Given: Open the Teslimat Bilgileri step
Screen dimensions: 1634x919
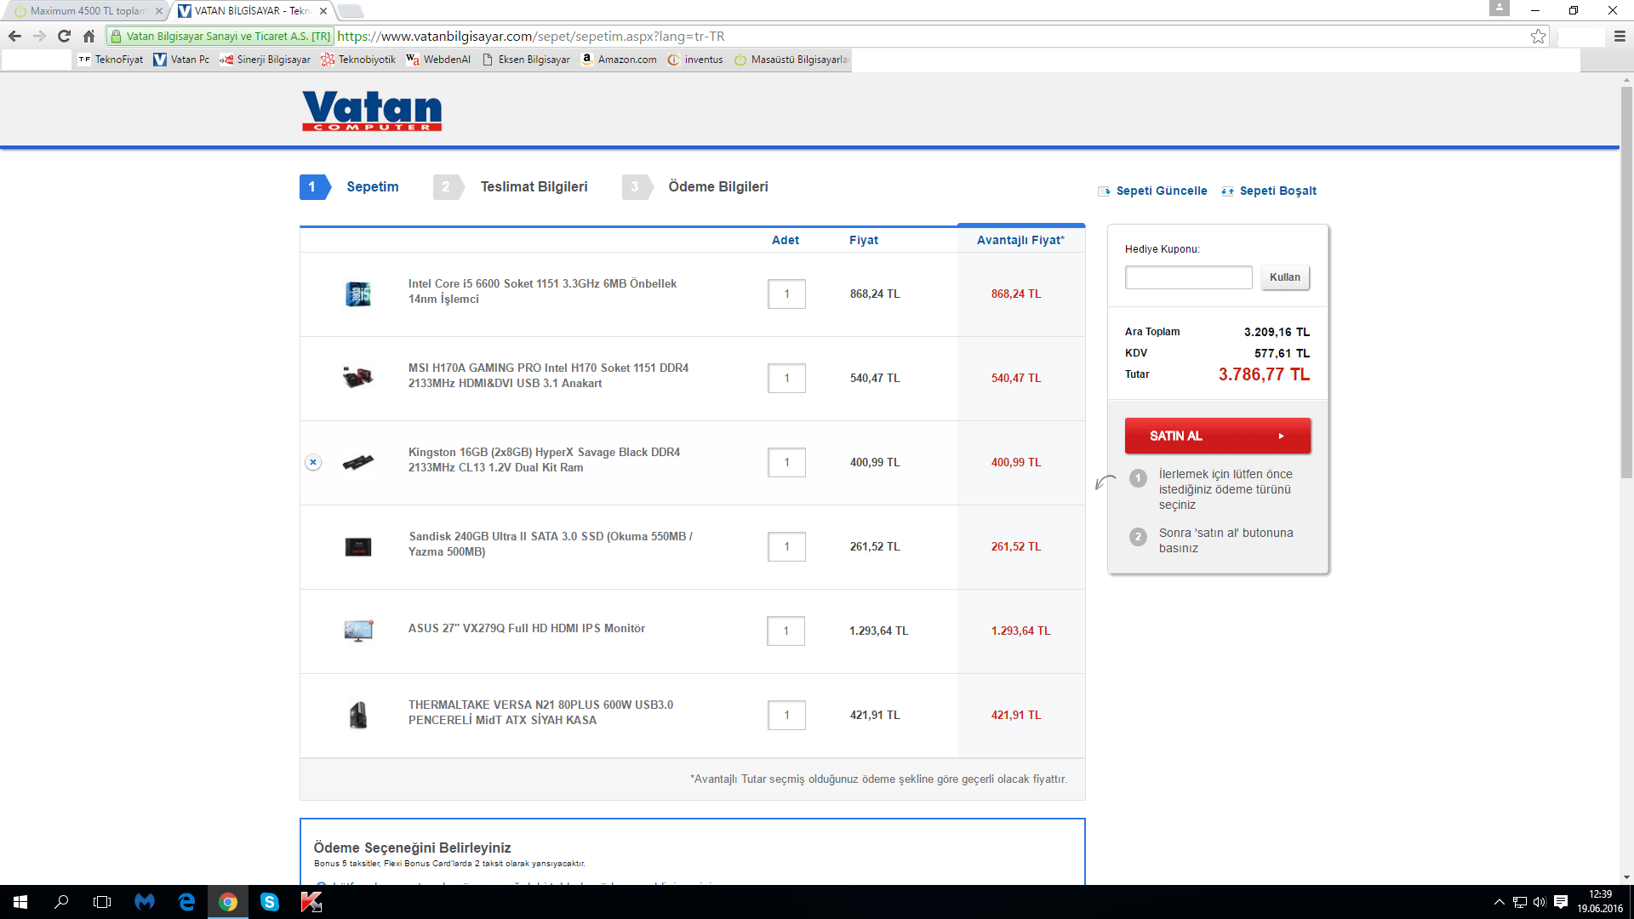Looking at the screenshot, I should point(533,186).
